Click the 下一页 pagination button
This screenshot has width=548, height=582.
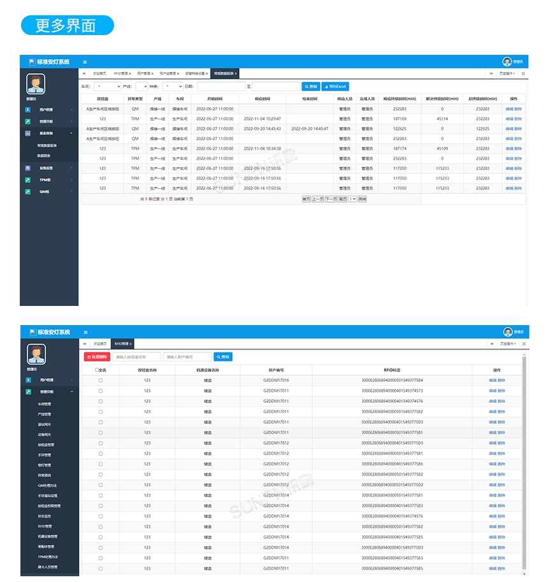[331, 199]
